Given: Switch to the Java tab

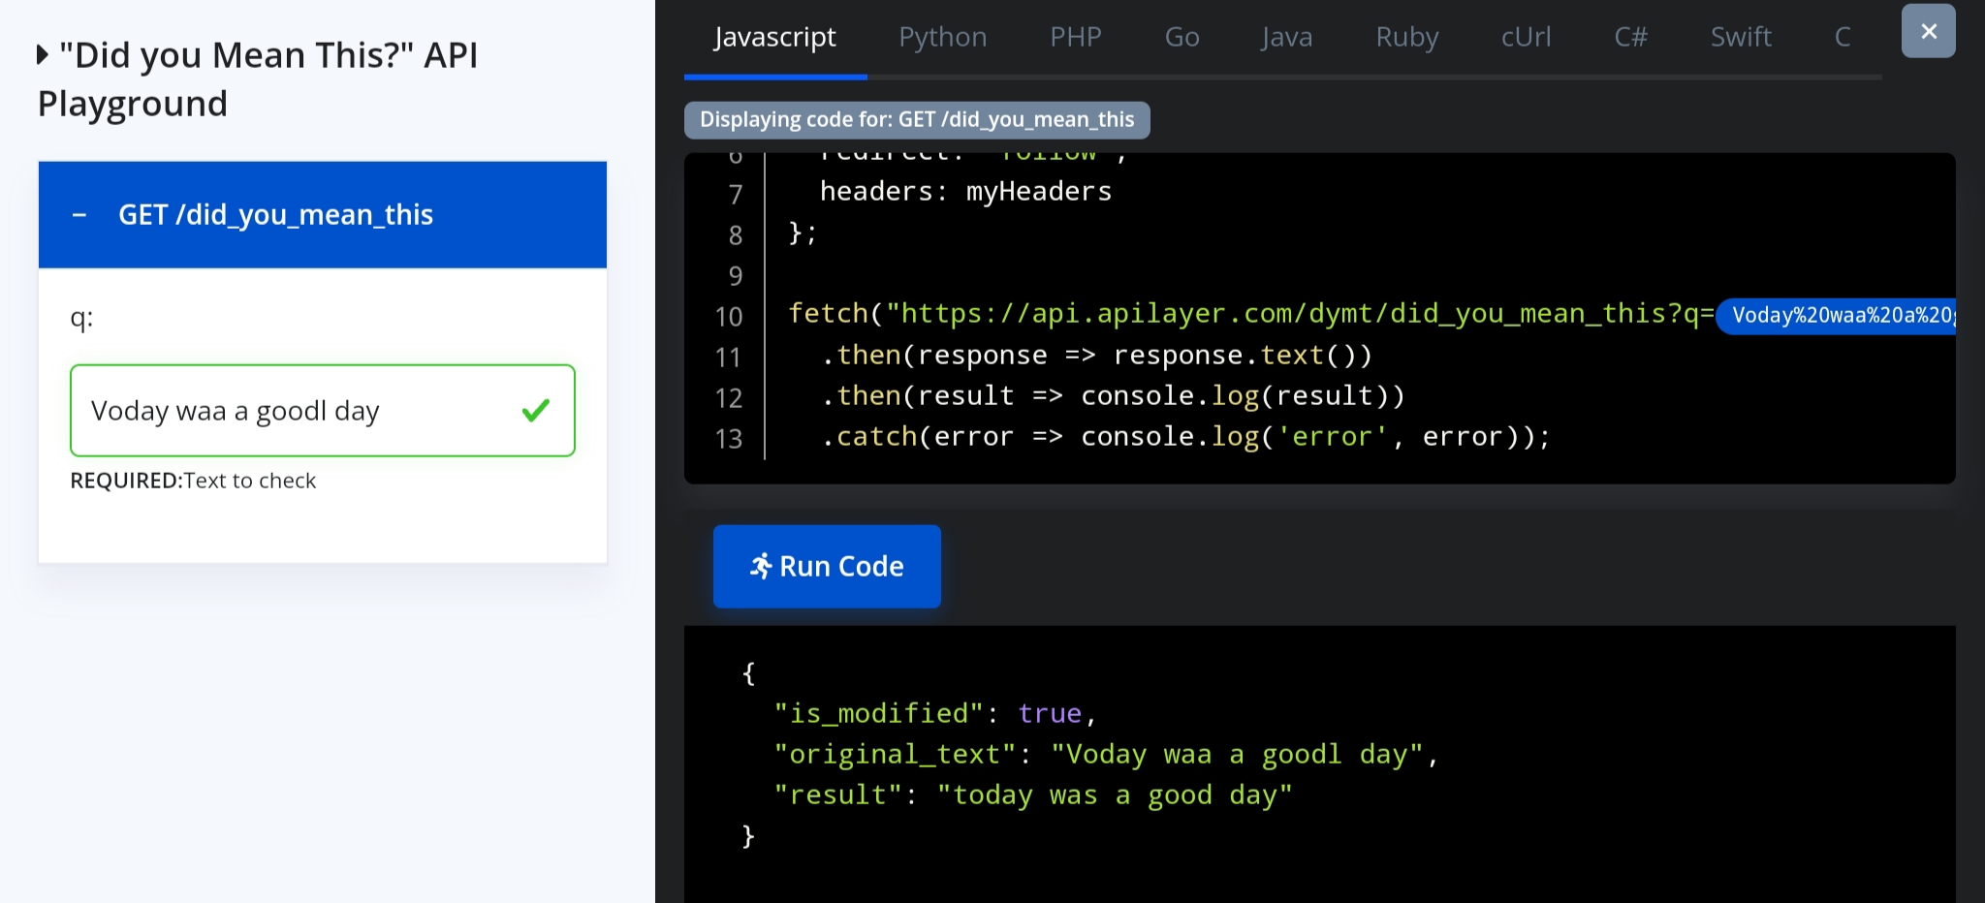Looking at the screenshot, I should tap(1287, 37).
